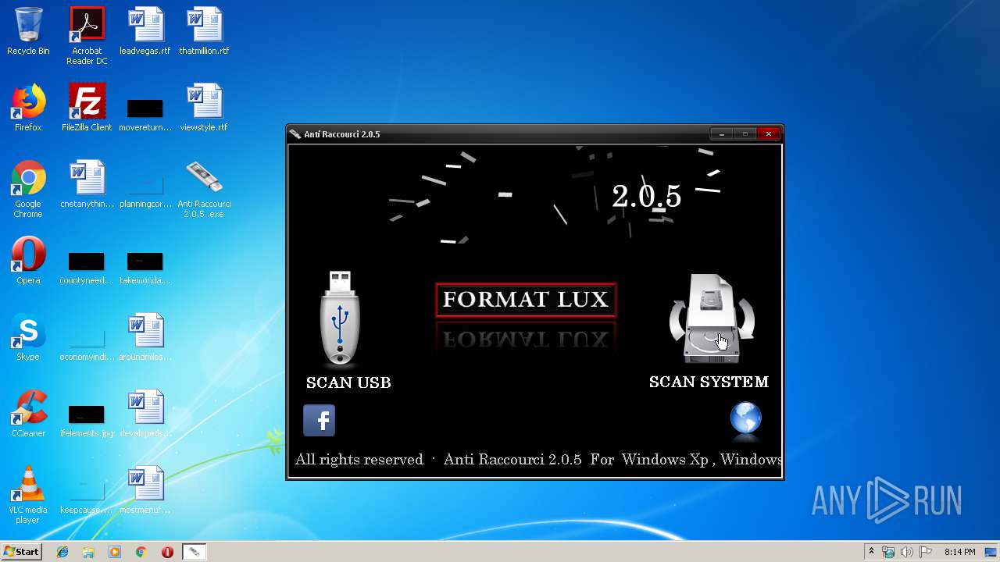This screenshot has width=1000, height=562.
Task: Open Windows Media Player from the taskbar
Action: tap(115, 552)
